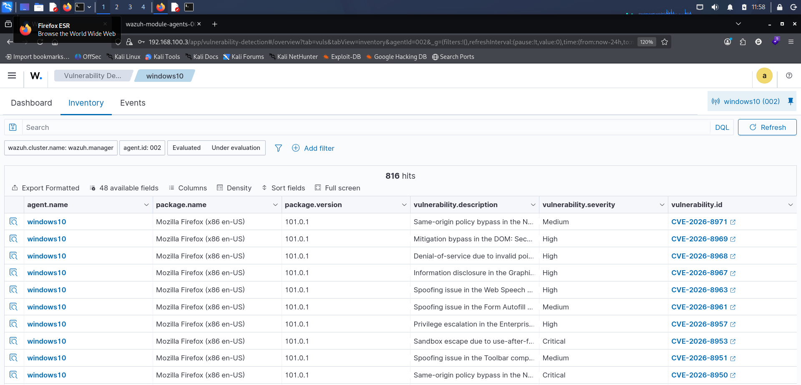Screen dimensions: 801x385
Task: Open vulnerability.description column options chevron
Action: 533,205
